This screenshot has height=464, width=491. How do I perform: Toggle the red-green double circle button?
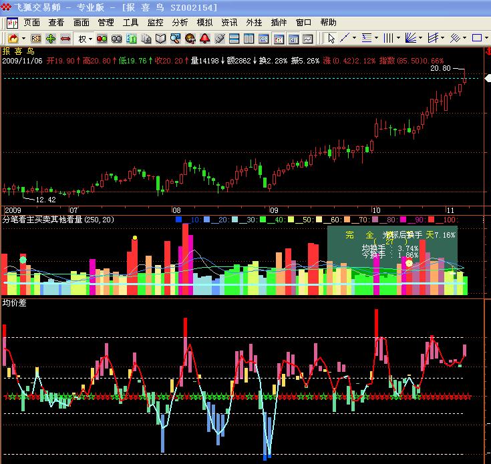(x=102, y=39)
